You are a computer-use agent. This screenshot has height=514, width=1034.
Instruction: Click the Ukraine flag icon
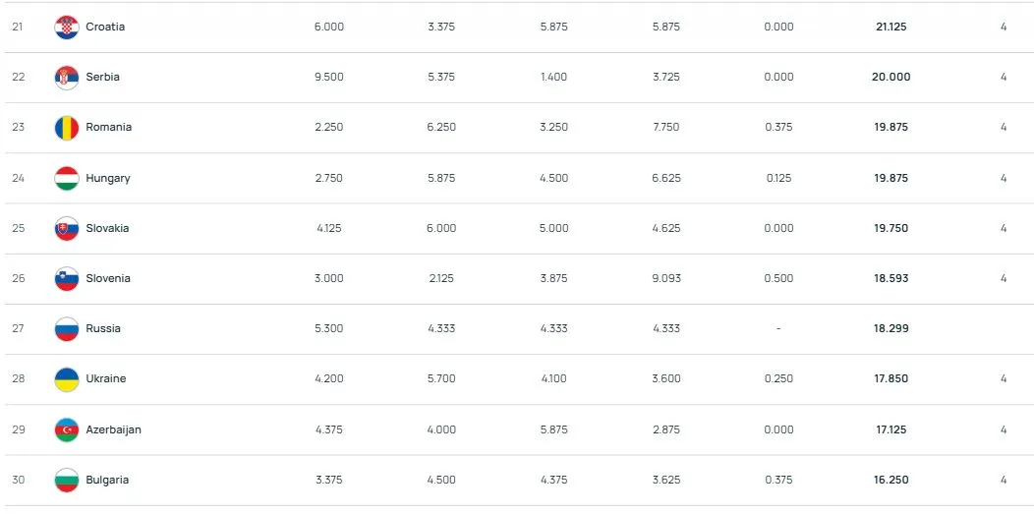pos(66,379)
